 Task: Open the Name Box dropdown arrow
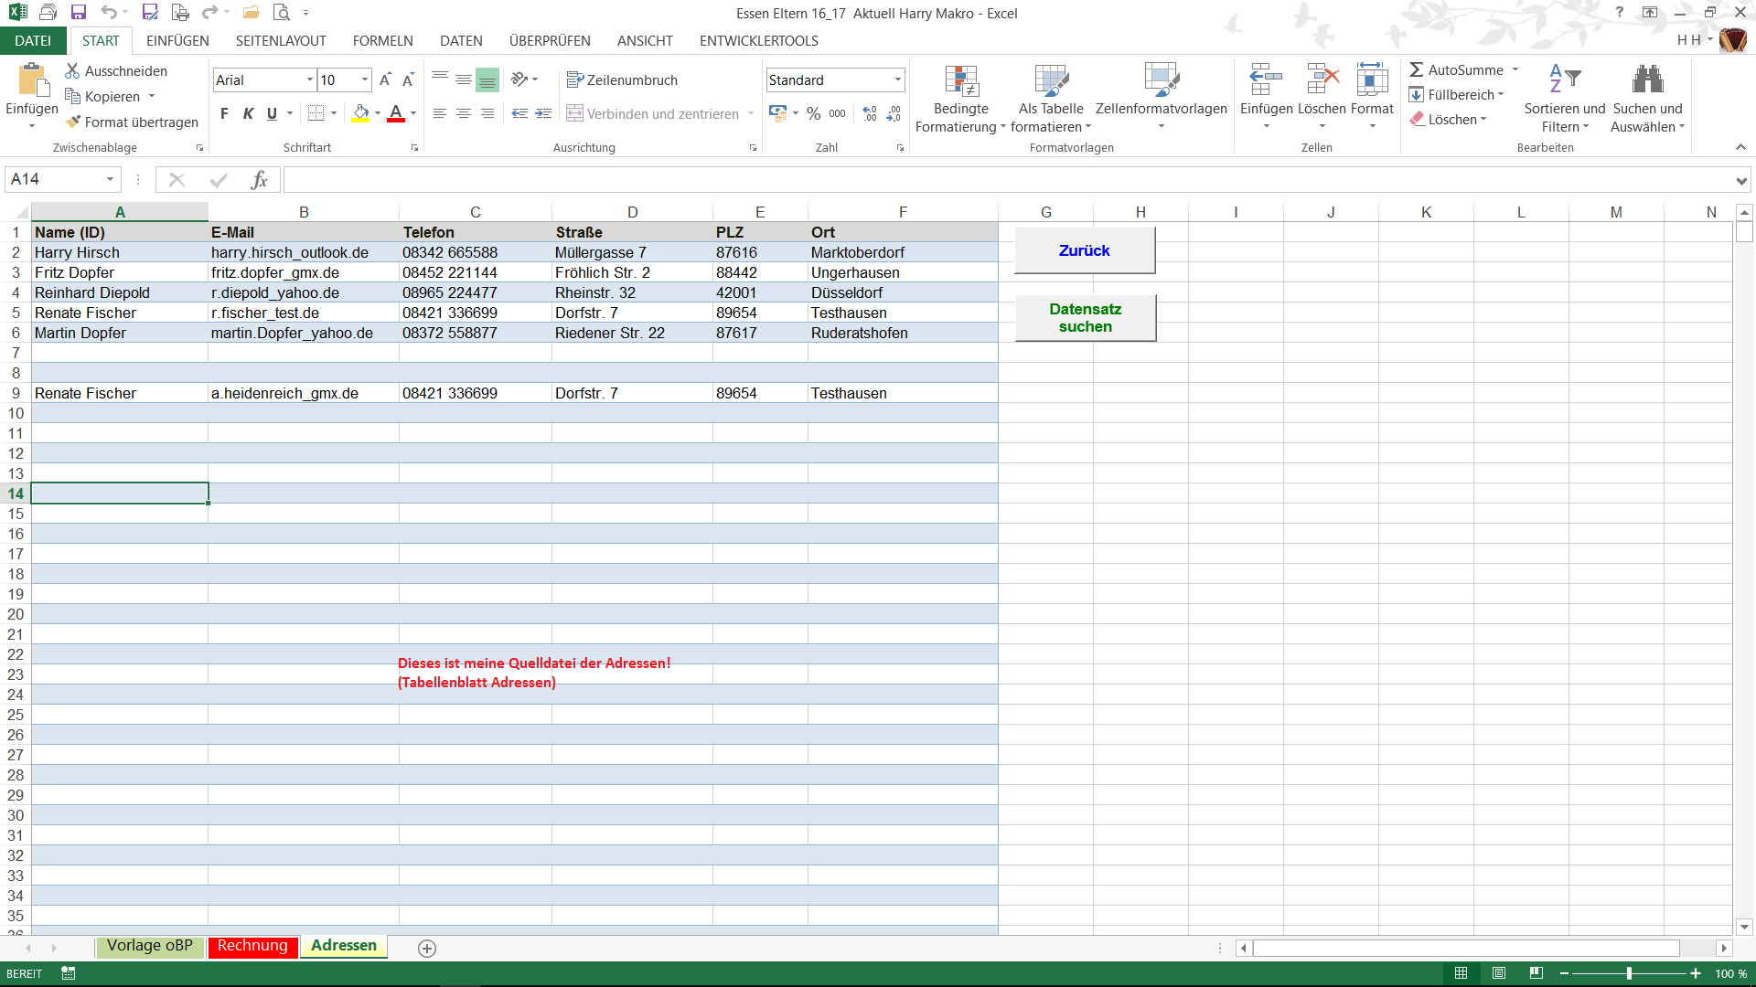point(110,180)
